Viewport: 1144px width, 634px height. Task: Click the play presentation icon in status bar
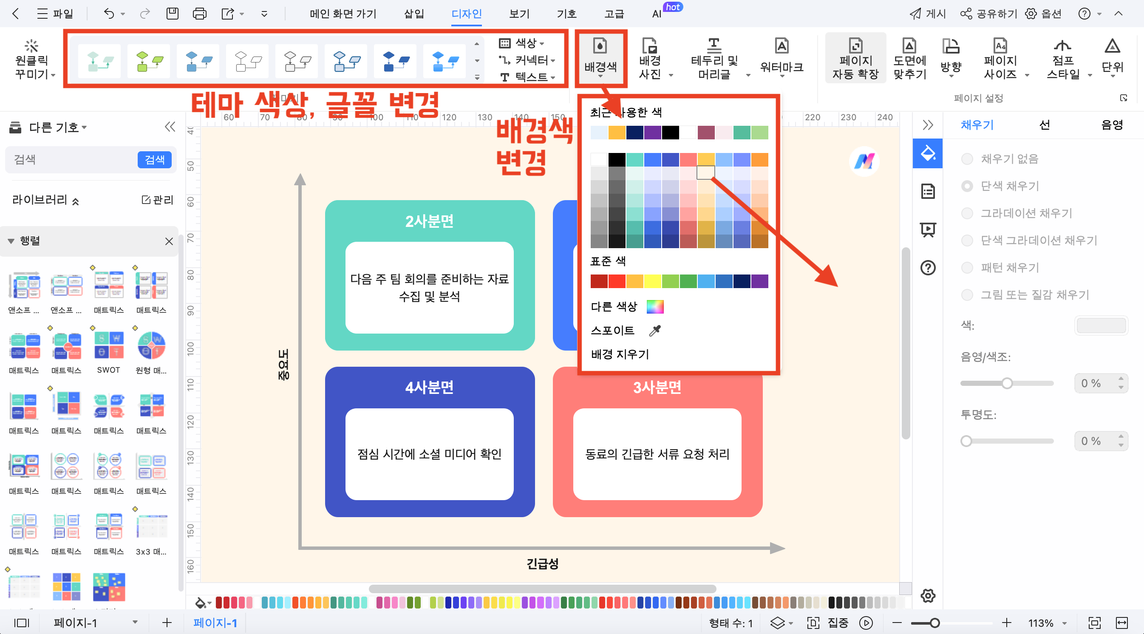(x=866, y=623)
